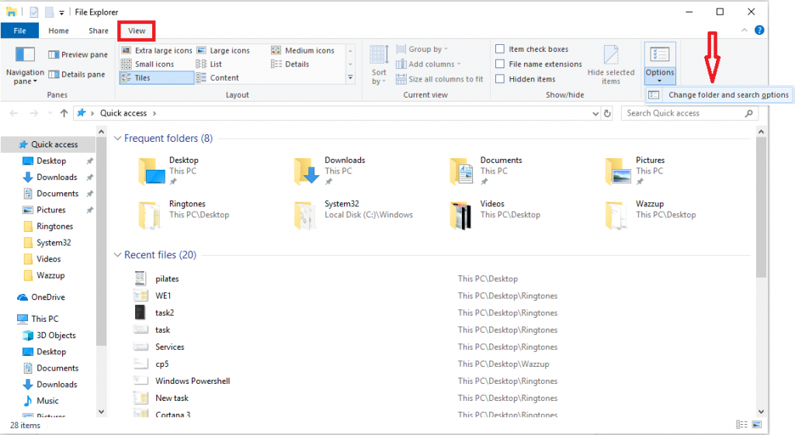Select the recent file "pilates"

pyautogui.click(x=167, y=278)
